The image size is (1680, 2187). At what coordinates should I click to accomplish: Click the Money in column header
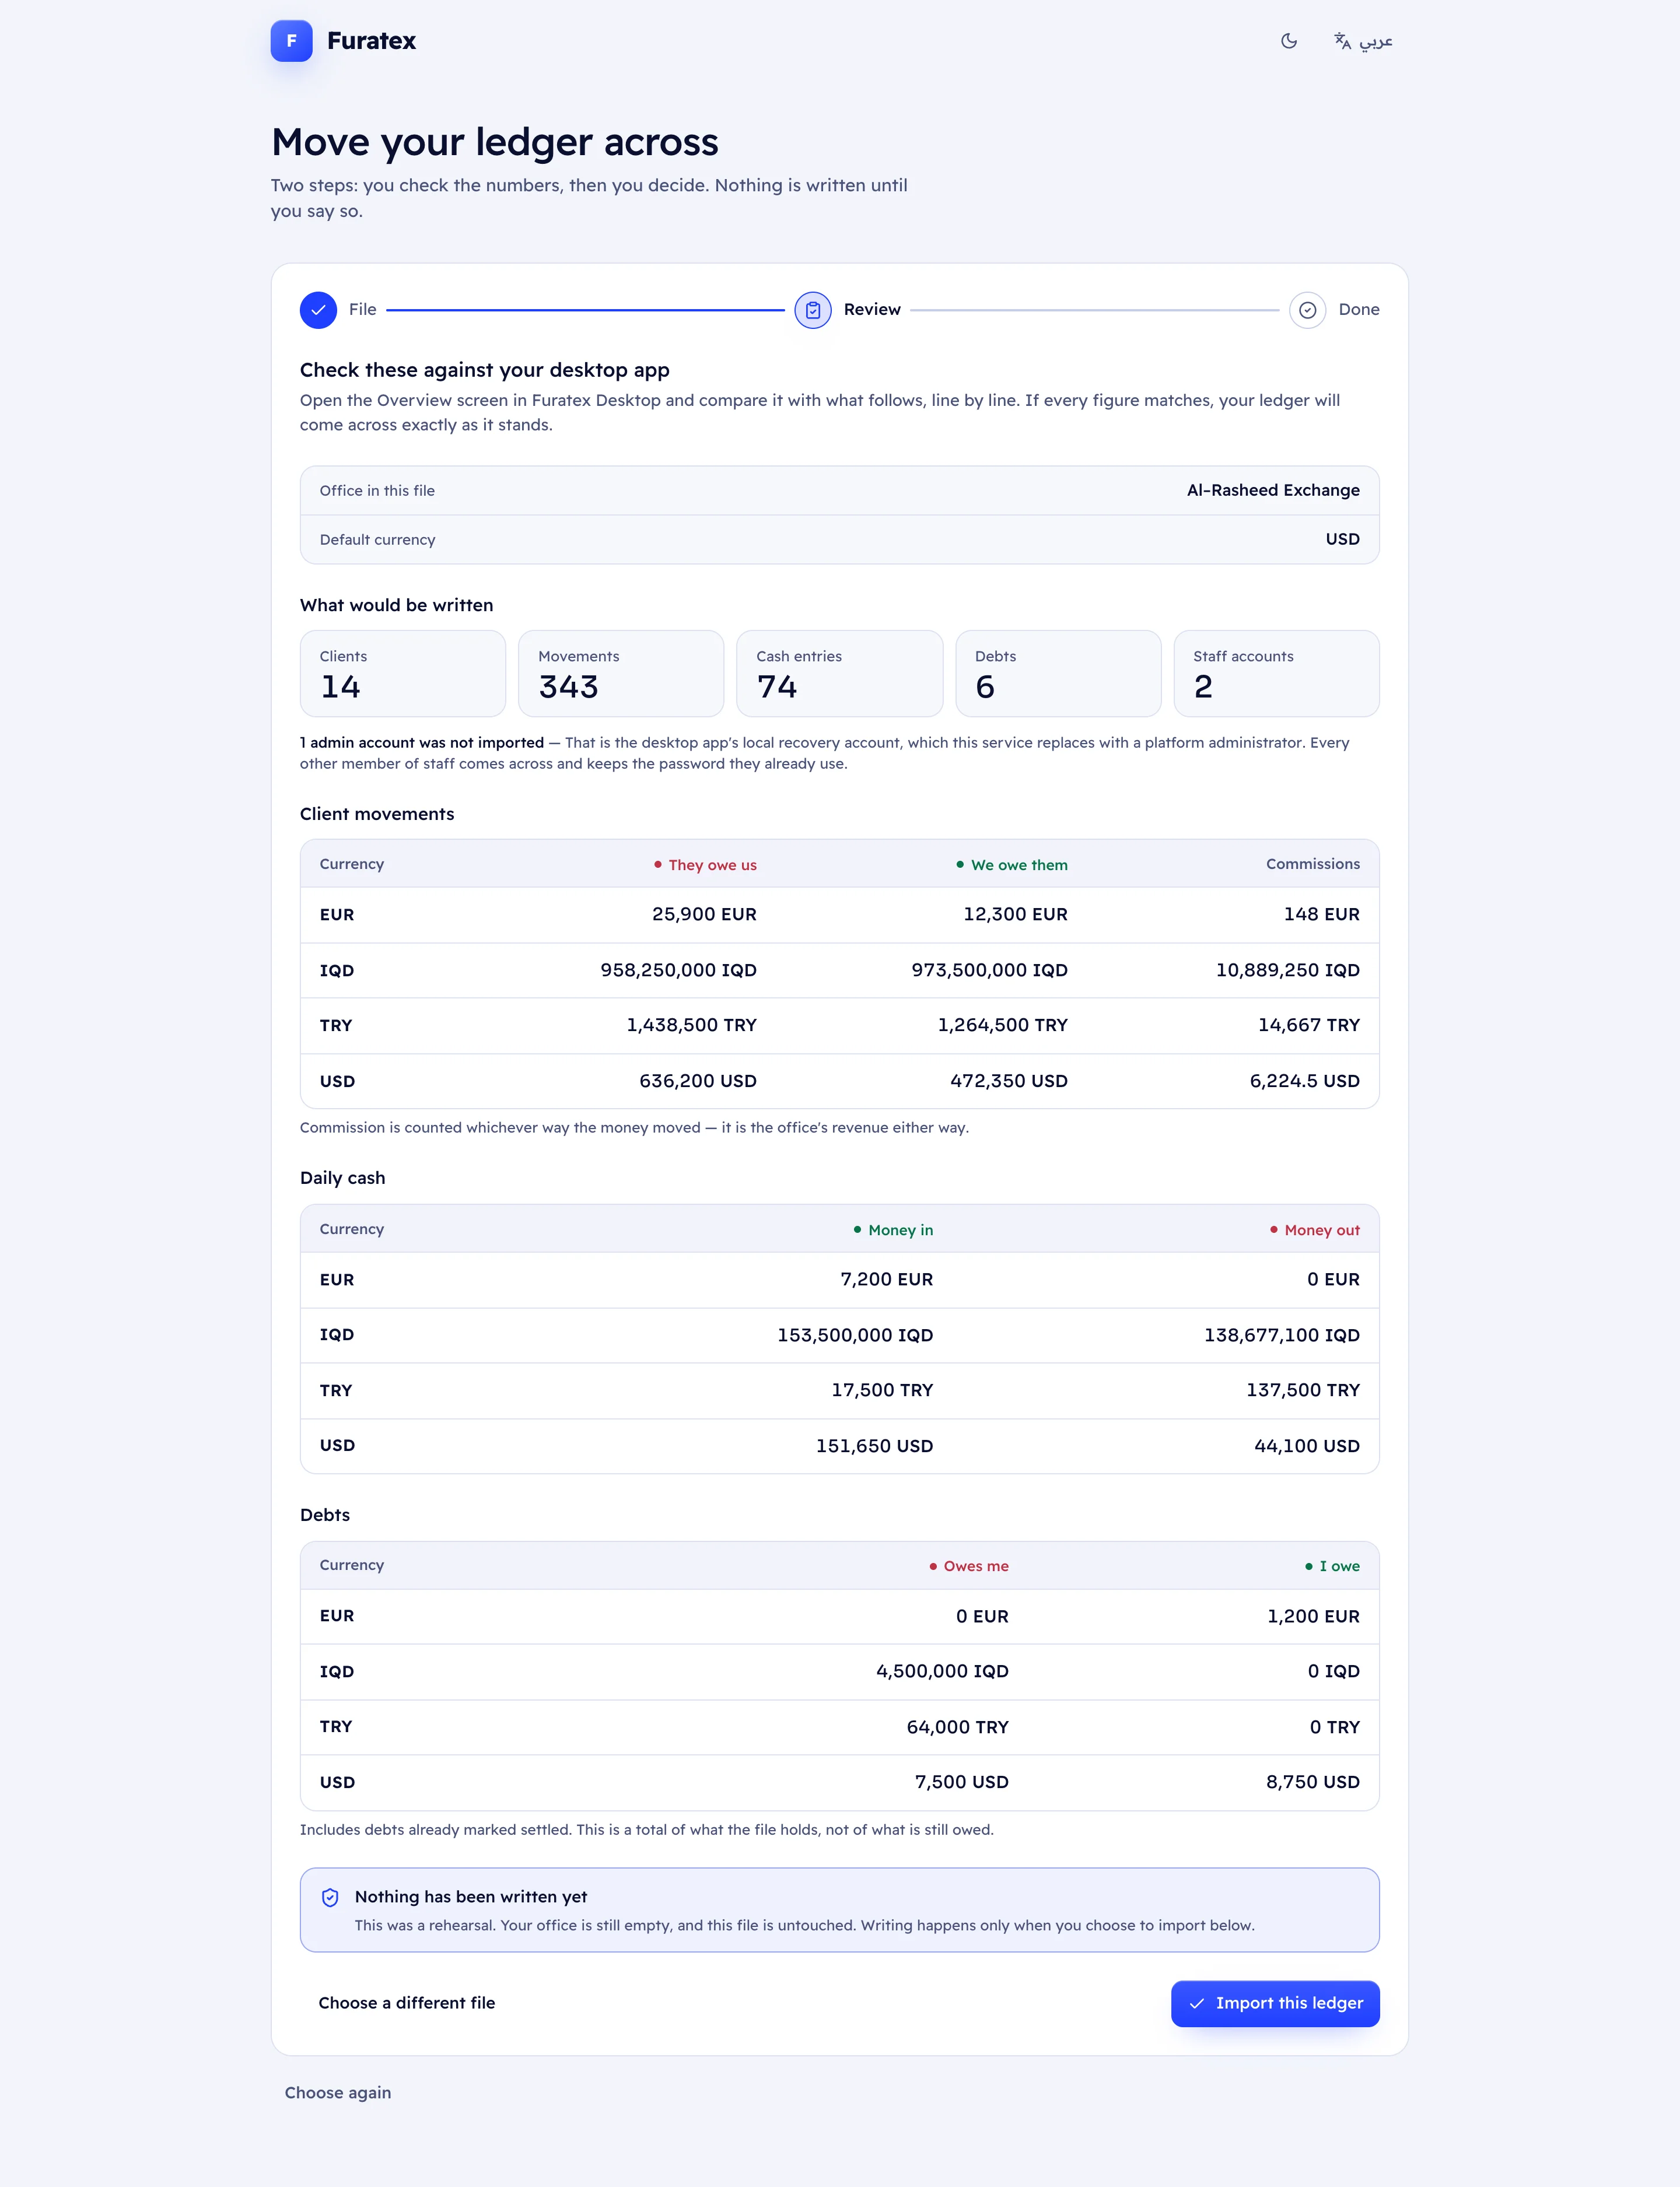click(893, 1229)
